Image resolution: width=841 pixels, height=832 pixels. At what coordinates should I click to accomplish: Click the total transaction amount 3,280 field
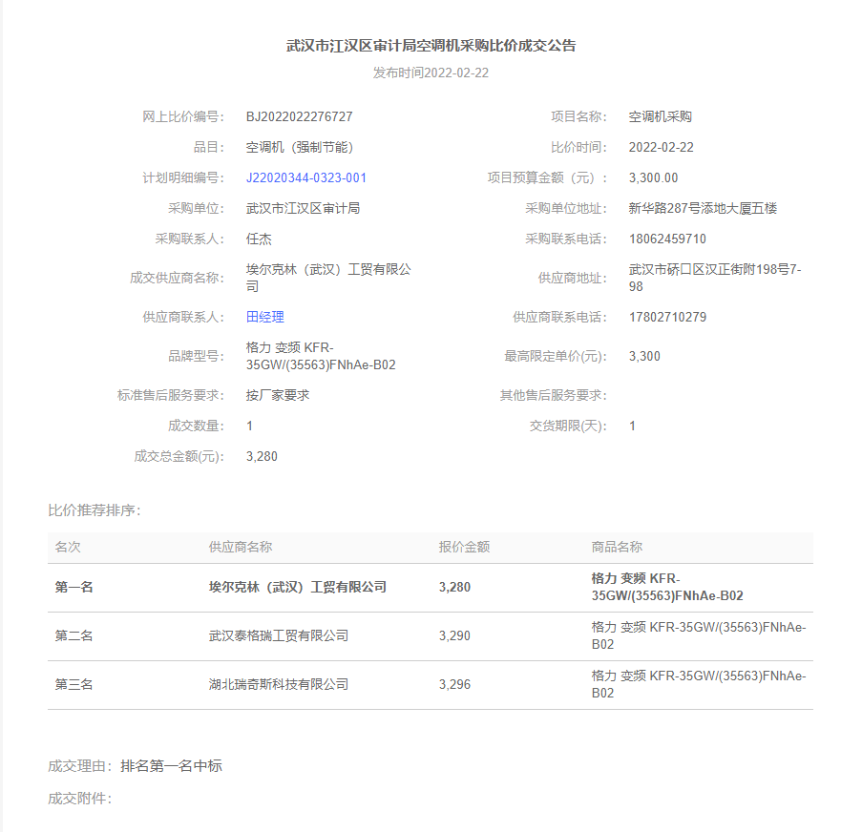coord(262,456)
